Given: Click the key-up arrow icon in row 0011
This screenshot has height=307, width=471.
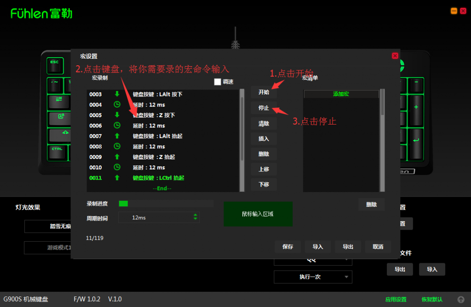Looking at the screenshot, I should 117,178.
